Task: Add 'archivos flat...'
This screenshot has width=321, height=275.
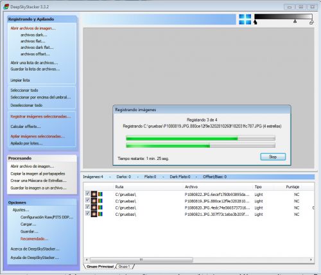Action: pos(33,41)
